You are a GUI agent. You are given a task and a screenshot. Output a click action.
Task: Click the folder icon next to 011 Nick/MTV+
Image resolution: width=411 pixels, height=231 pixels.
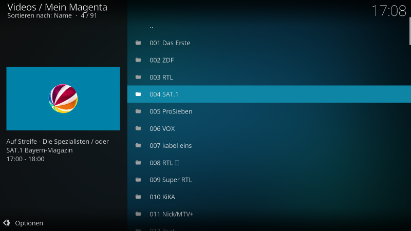[138, 214]
